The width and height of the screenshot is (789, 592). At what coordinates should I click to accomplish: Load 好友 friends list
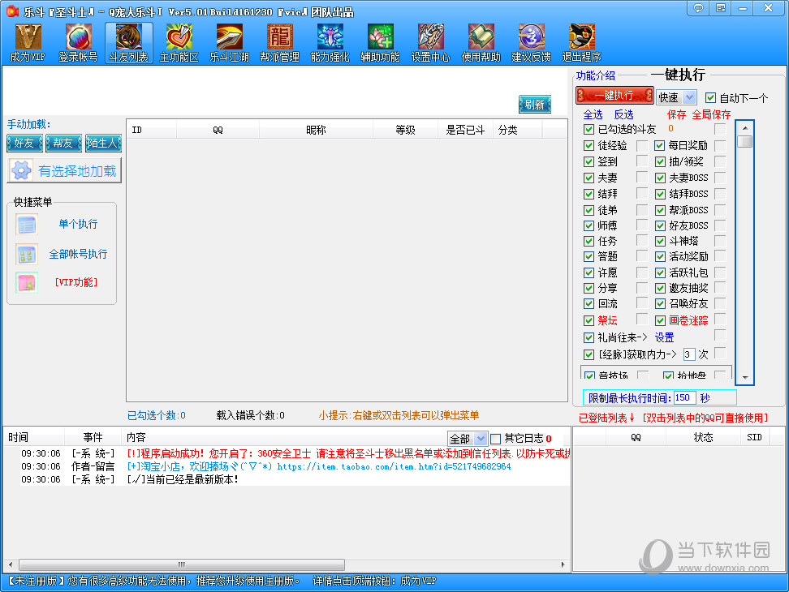[x=24, y=144]
